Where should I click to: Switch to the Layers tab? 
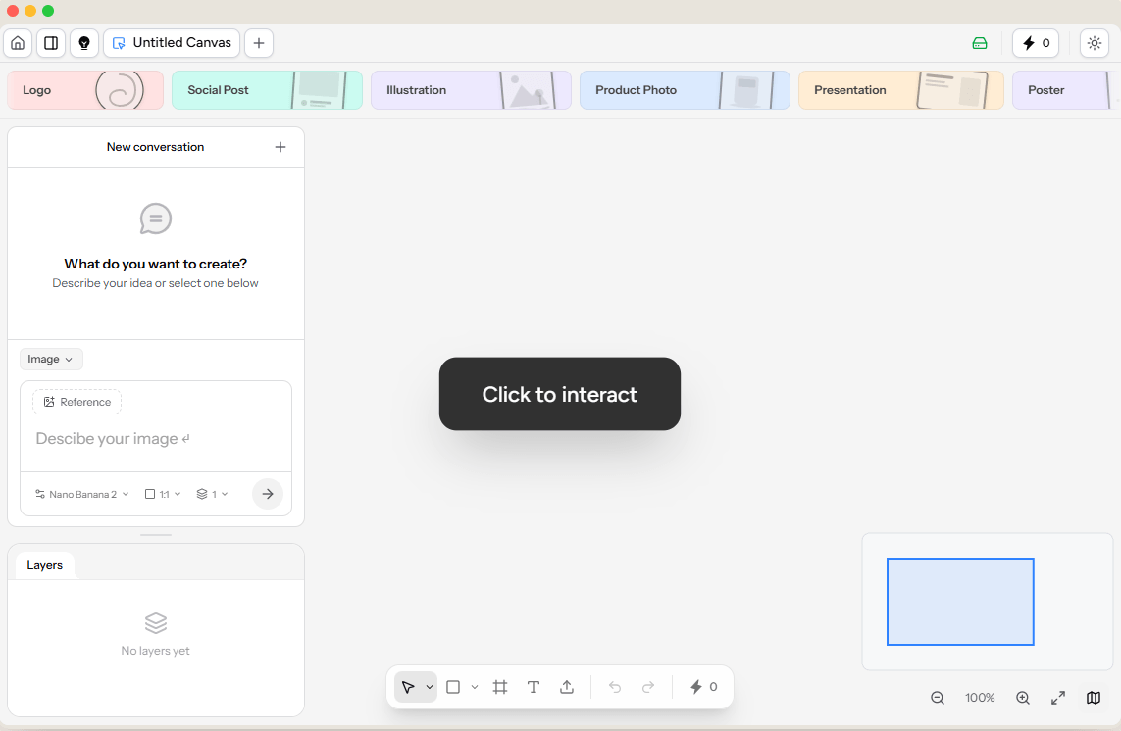click(x=44, y=565)
